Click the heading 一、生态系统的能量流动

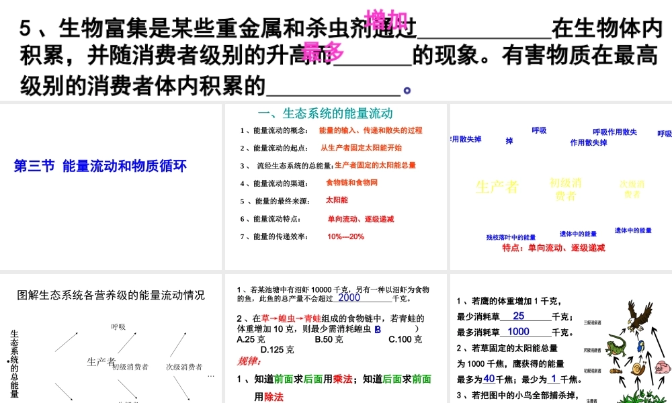click(x=325, y=114)
